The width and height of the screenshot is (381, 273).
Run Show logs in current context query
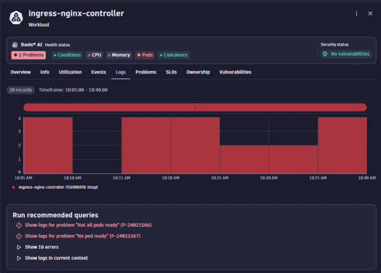point(56,258)
